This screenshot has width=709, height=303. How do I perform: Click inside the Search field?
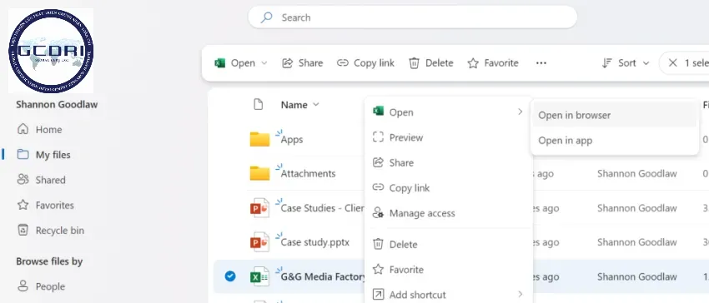tap(412, 17)
